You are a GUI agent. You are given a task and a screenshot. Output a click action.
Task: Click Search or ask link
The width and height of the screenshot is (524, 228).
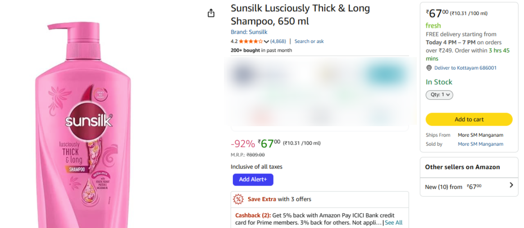[309, 41]
